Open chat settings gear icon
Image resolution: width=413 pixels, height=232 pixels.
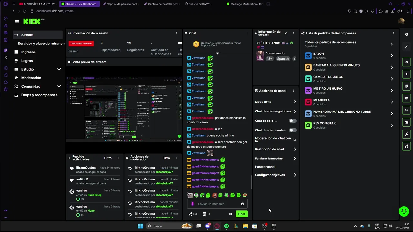pos(230,214)
